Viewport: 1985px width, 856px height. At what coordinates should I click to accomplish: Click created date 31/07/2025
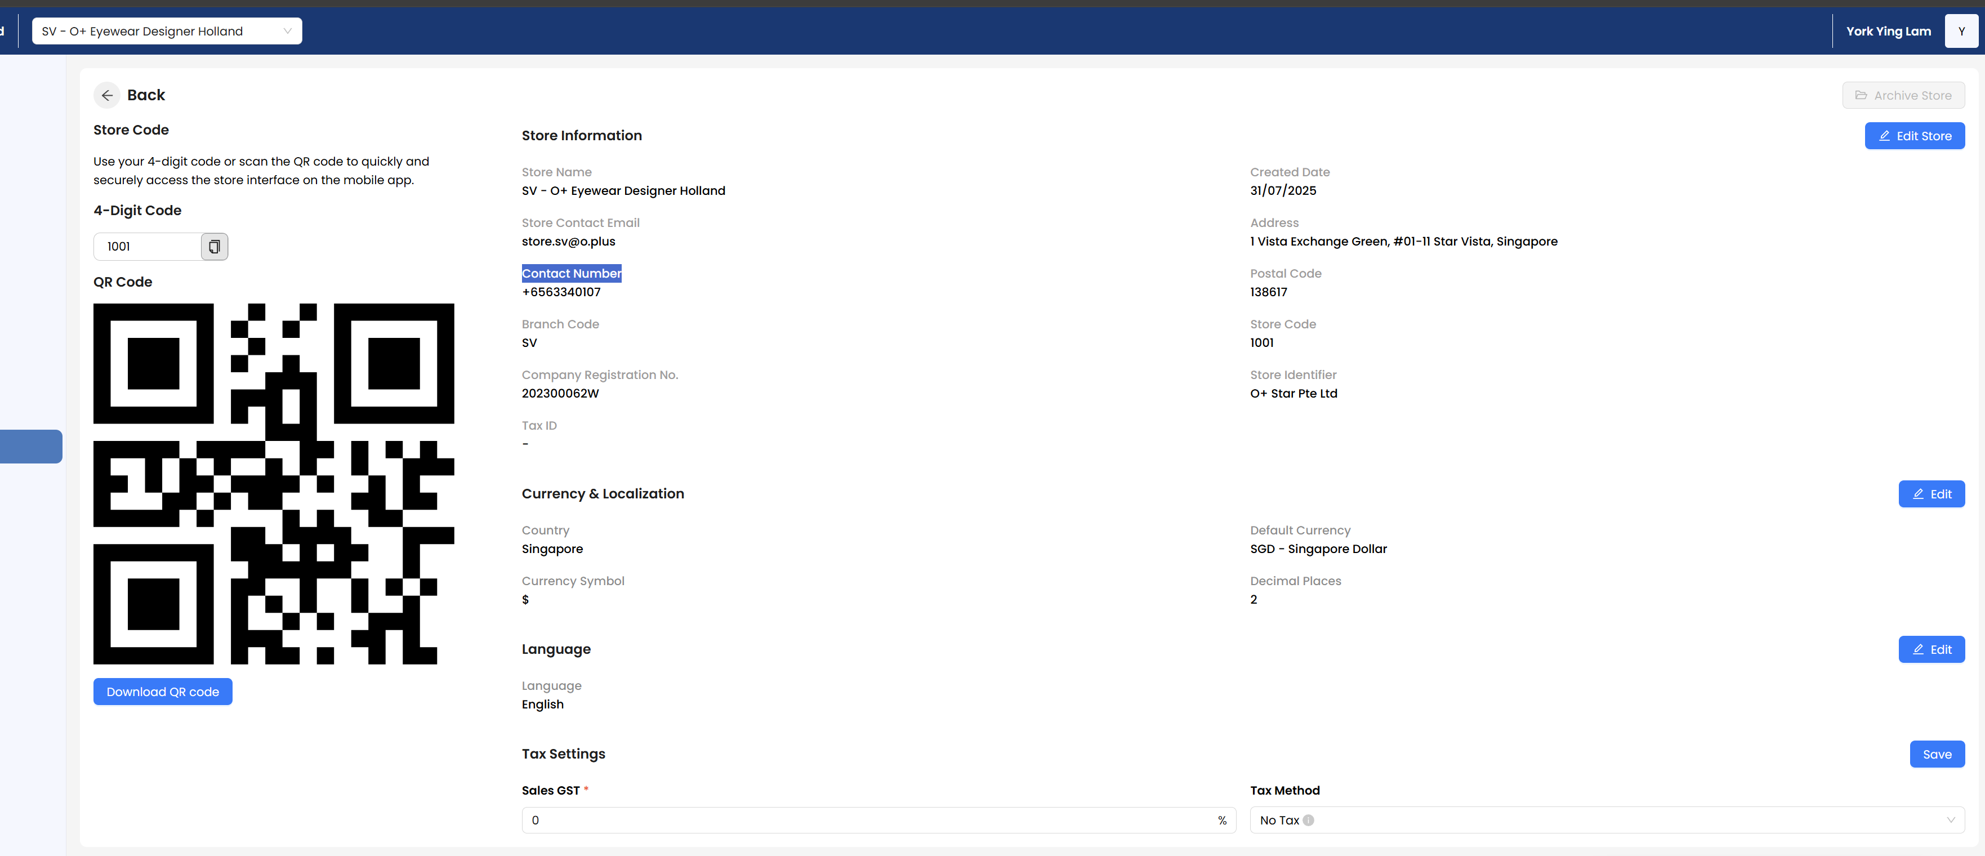pyautogui.click(x=1283, y=190)
